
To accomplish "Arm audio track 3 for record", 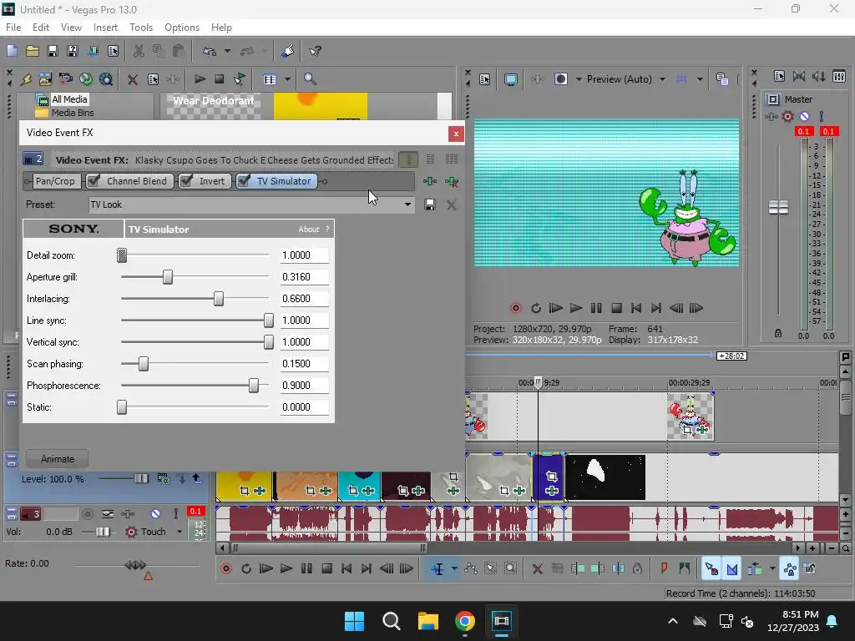I will click(87, 513).
